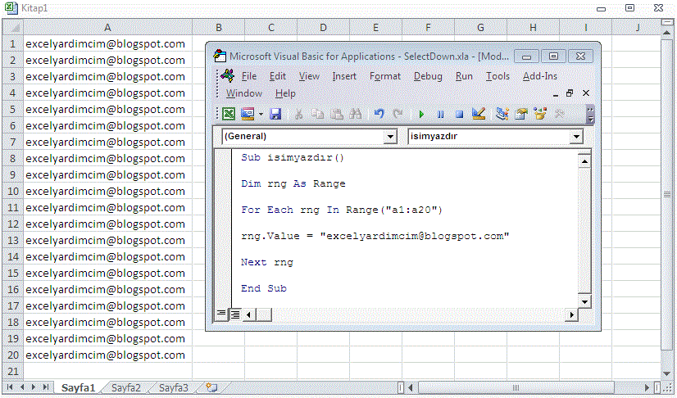677x398 pixels.
Task: Click the Undo arrow icon
Action: click(379, 114)
